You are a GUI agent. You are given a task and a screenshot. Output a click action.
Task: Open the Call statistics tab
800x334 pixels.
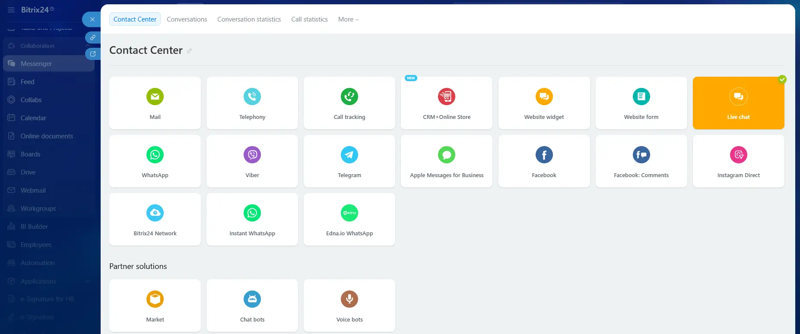309,19
